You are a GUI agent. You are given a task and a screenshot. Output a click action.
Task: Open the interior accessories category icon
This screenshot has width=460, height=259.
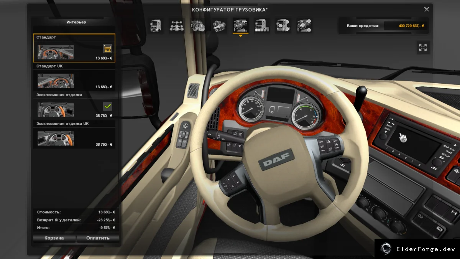304,26
